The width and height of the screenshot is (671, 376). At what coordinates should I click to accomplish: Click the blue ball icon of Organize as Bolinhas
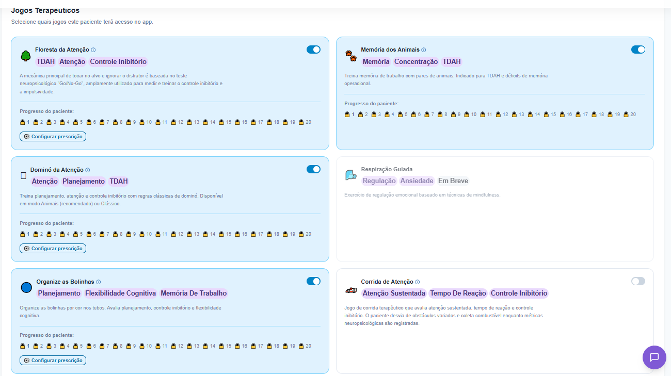[26, 287]
